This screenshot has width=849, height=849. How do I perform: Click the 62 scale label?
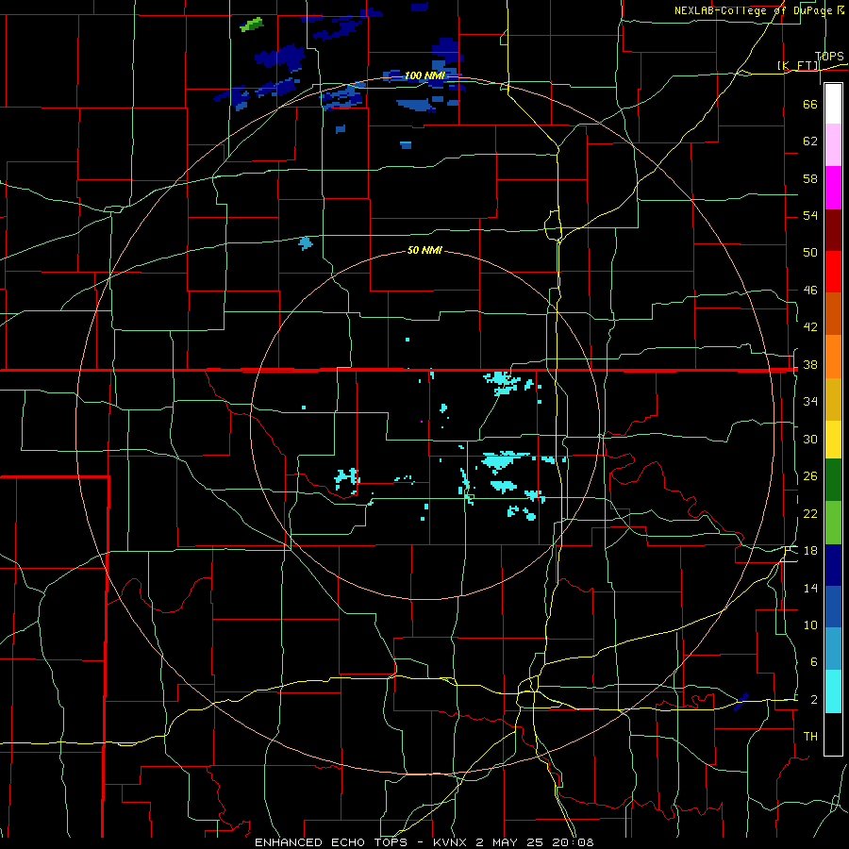tap(810, 141)
